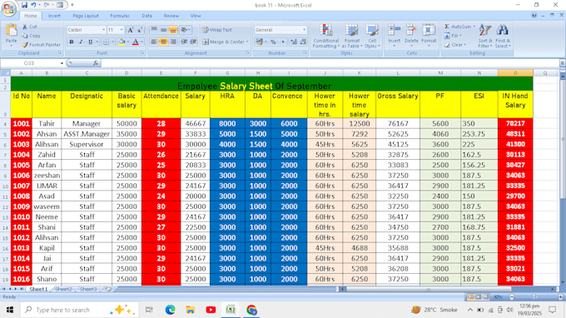Click the Insert Function fx button

[96, 63]
